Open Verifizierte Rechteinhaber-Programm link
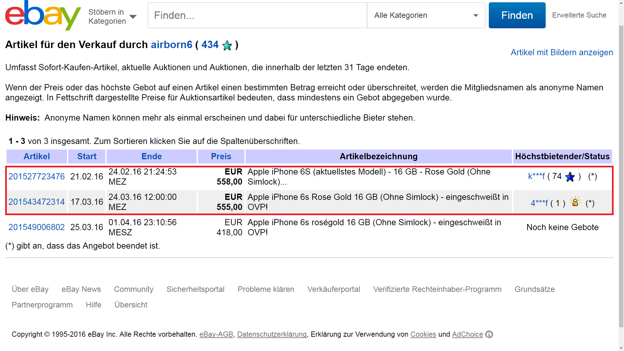This screenshot has height=351, width=624. tap(437, 289)
